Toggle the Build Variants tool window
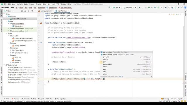The width and height of the screenshot is (187, 105). pos(1,91)
